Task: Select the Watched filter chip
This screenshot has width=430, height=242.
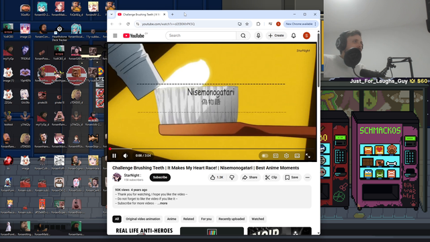Action: point(258,219)
